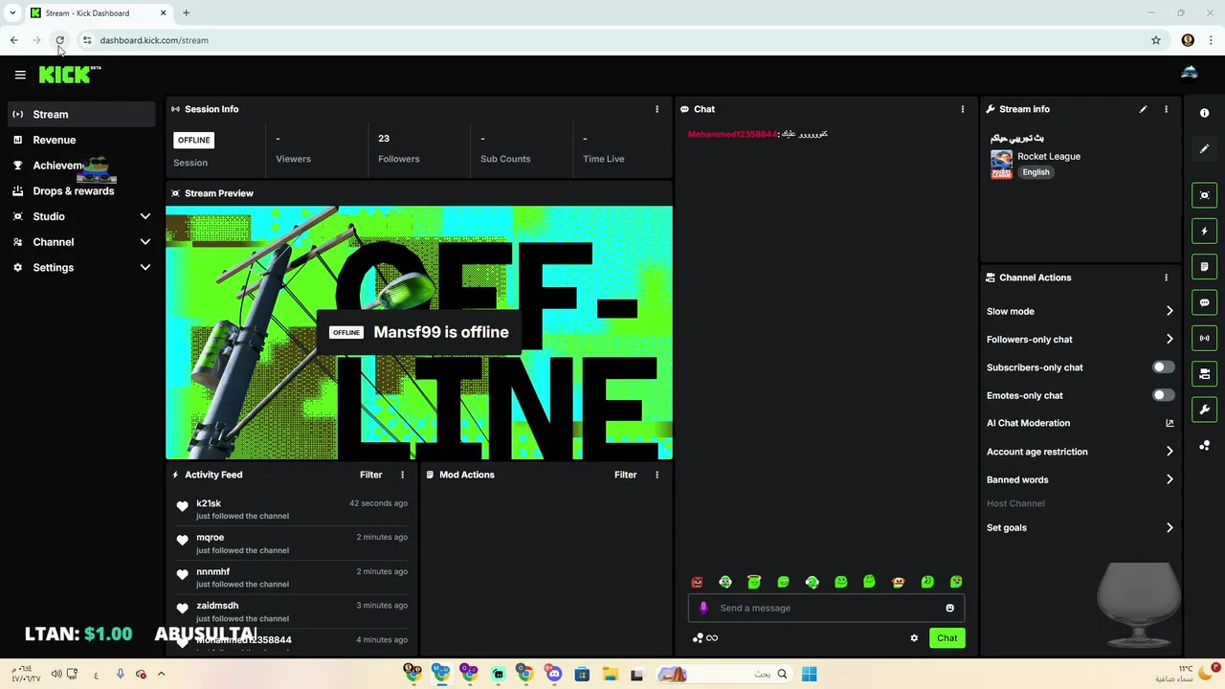Open Banned words settings
Image resolution: width=1225 pixels, height=689 pixels.
(1080, 479)
